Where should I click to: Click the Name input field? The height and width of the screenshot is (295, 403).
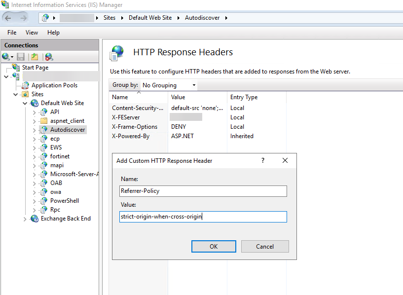203,191
